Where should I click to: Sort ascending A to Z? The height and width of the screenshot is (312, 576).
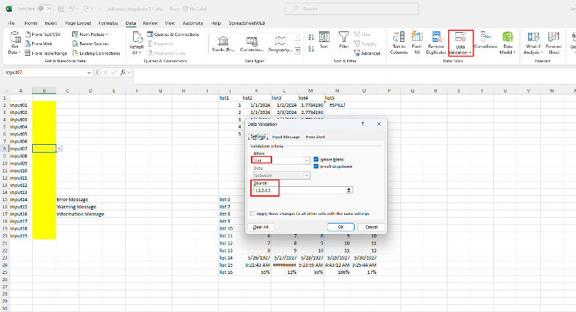[311, 37]
